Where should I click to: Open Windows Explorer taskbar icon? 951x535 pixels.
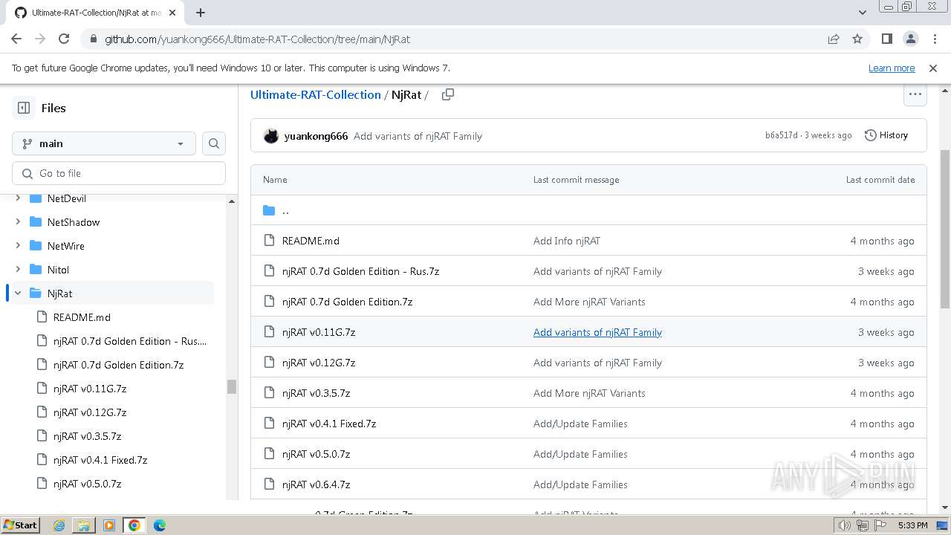point(84,525)
